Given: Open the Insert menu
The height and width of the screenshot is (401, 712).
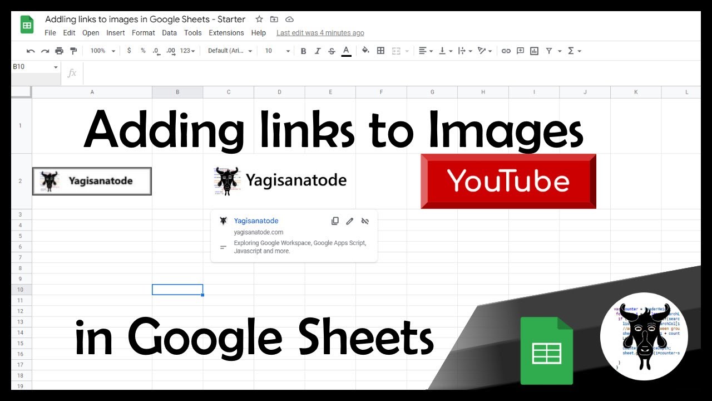Looking at the screenshot, I should pyautogui.click(x=115, y=33).
